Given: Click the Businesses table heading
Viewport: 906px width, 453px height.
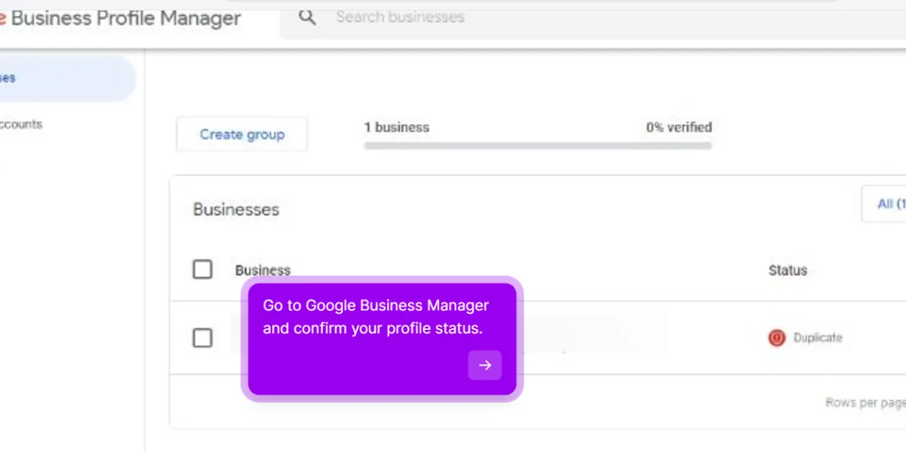Looking at the screenshot, I should click(236, 210).
